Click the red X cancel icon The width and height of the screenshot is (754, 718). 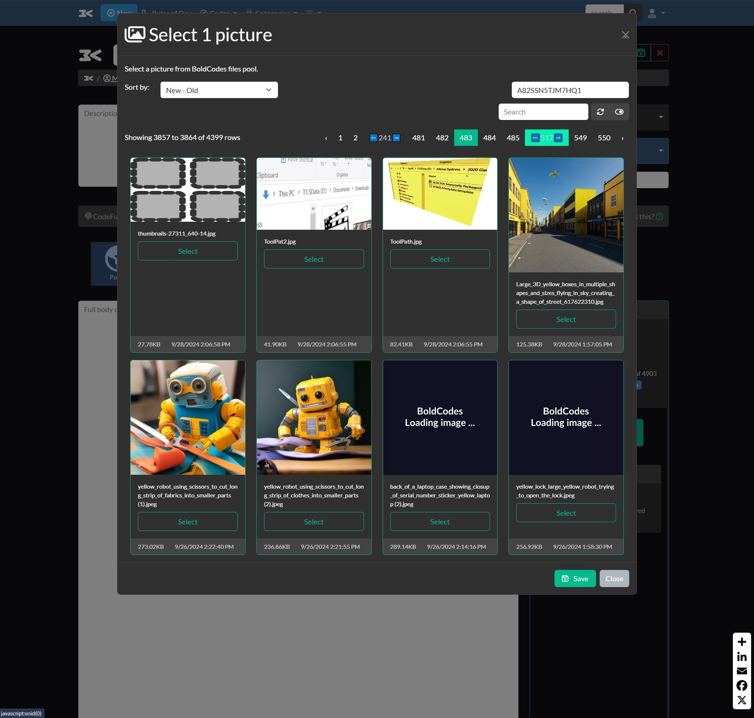tap(660, 53)
